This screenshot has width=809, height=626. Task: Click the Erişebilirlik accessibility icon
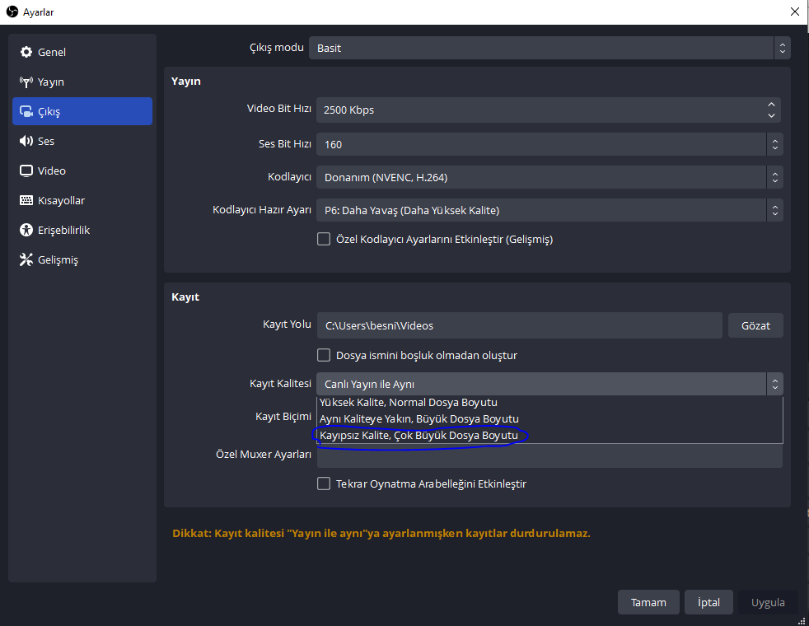pos(26,231)
